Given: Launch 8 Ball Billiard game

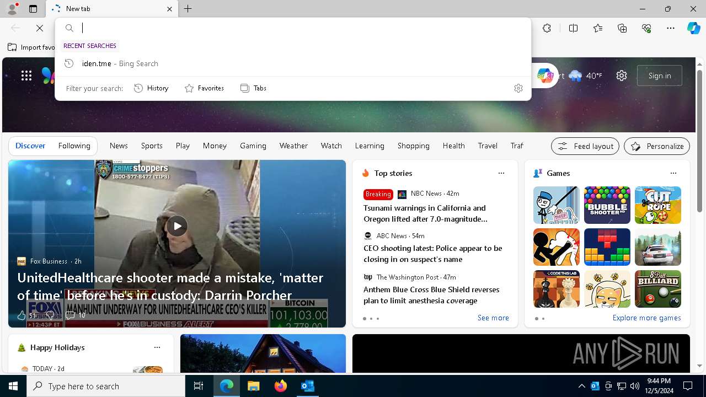Looking at the screenshot, I should 658,289.
